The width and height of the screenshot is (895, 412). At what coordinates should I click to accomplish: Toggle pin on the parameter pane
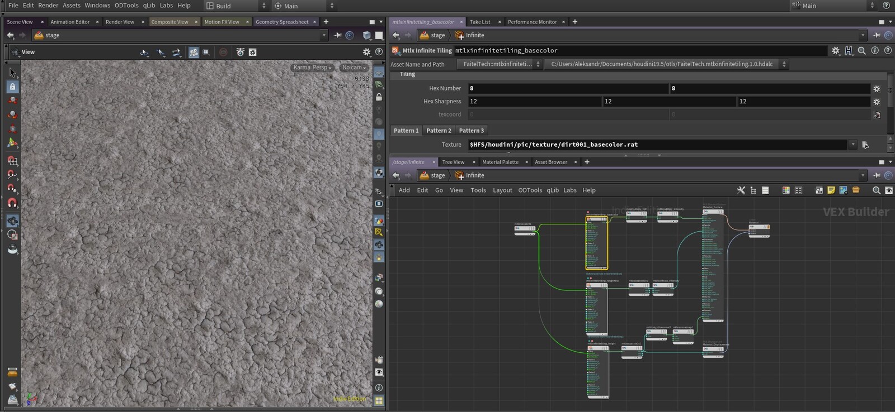point(877,35)
